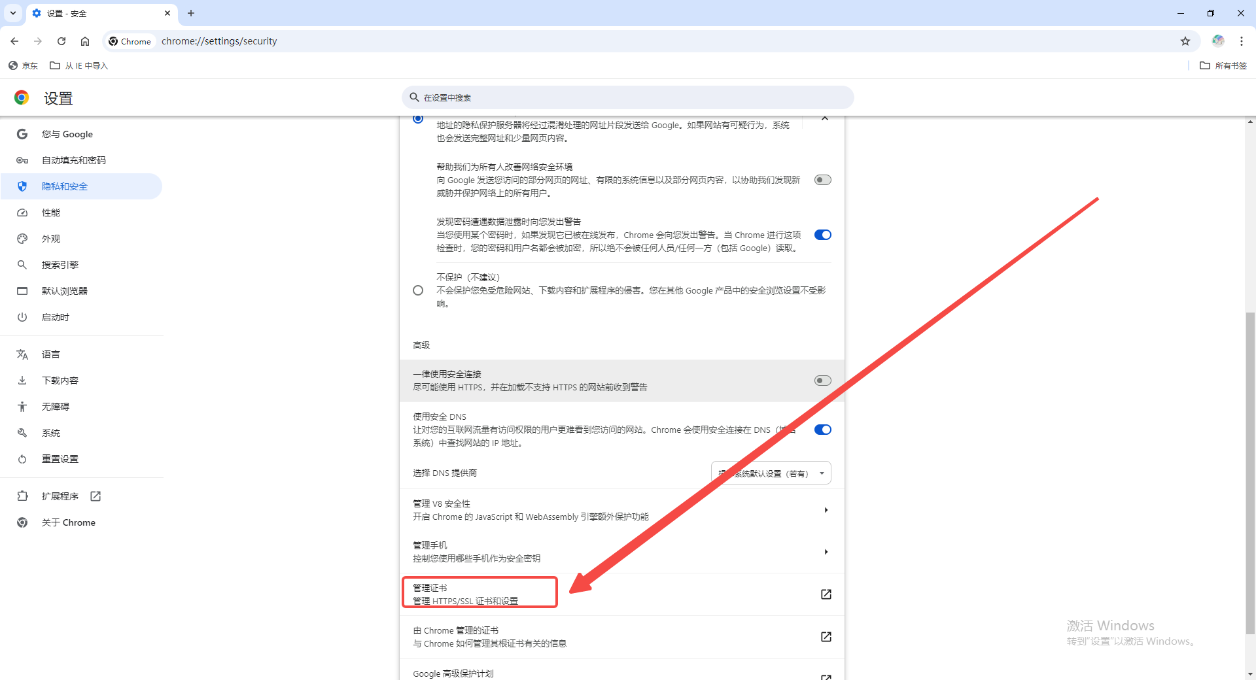The width and height of the screenshot is (1256, 680).
Task: Open 外观 settings section
Action: [82, 239]
